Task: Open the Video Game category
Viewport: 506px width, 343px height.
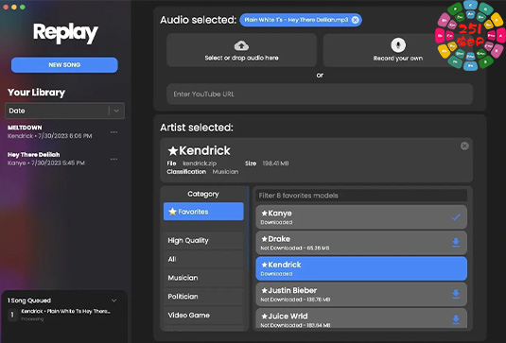Action: click(203, 316)
